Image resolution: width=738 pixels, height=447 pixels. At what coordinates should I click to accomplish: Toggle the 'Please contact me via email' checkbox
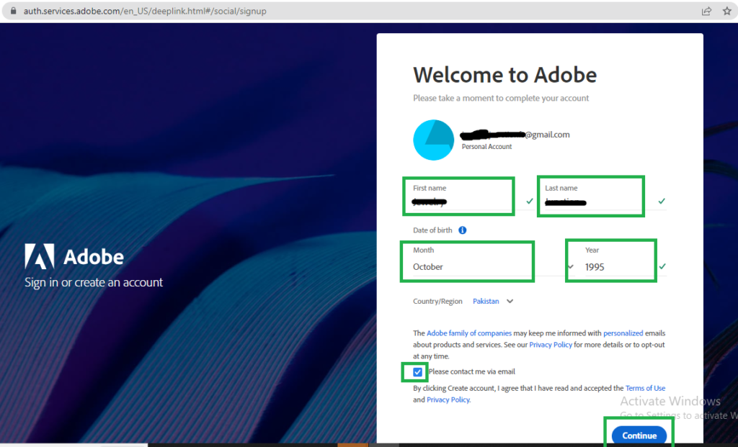tap(417, 372)
